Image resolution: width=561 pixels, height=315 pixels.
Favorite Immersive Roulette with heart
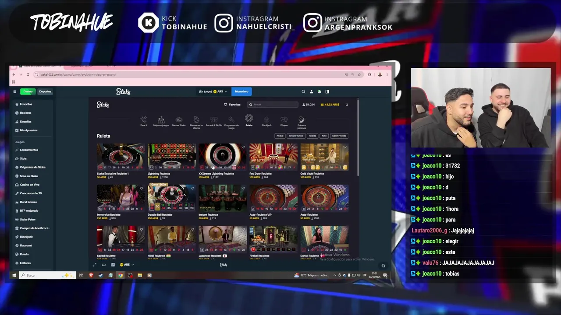tap(141, 188)
